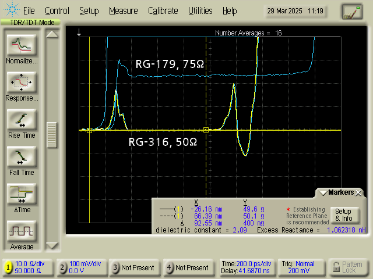Viewport: 373px width, 279px height.
Task: Open the Utilities menu
Action: 200,11
